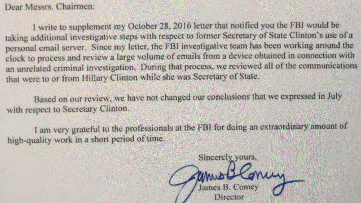Viewport: 361px width, 203px height.
Task: Click the 'Director' title text
Action: [x=229, y=197]
